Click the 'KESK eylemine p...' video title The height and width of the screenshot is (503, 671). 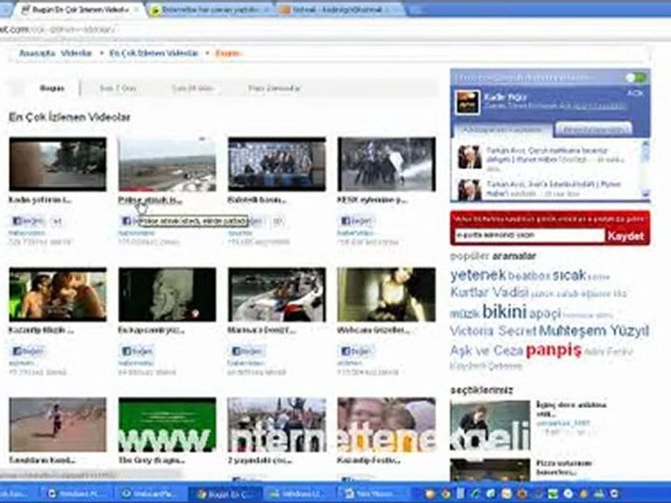click(373, 200)
